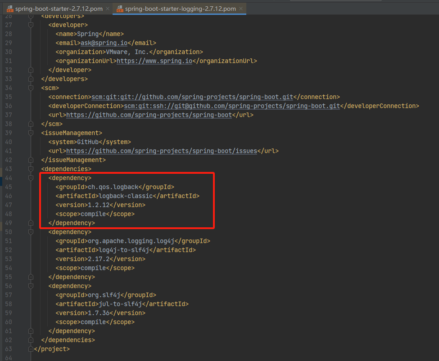The width and height of the screenshot is (439, 361).
Task: Click compile scope on line 60
Action: (93, 322)
